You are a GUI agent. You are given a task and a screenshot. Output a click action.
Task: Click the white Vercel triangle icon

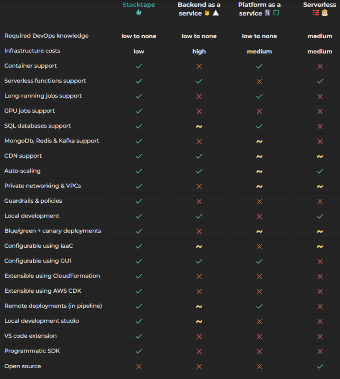(216, 13)
